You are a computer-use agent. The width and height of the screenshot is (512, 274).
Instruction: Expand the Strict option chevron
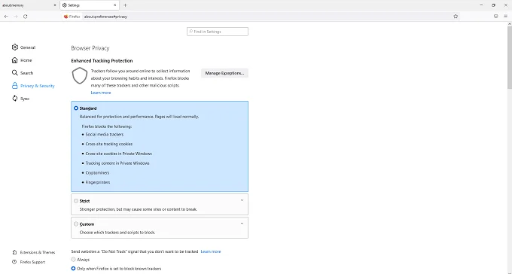point(242,200)
